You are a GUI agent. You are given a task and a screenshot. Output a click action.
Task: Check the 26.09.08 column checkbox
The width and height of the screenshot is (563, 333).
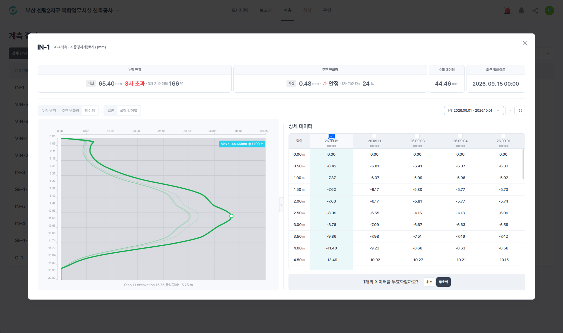pos(417,136)
